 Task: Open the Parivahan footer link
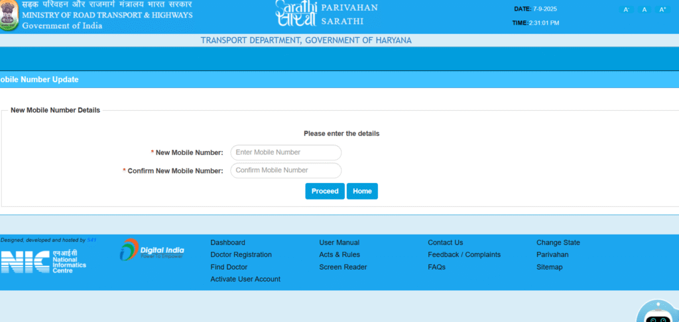click(552, 254)
